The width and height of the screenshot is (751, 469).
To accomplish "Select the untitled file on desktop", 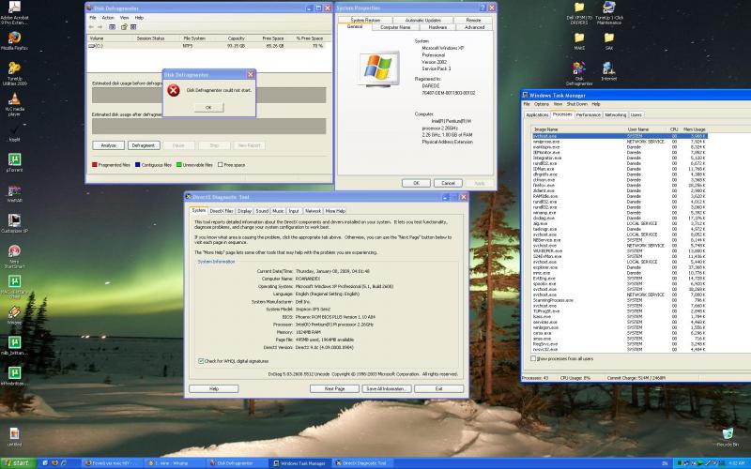I will [x=14, y=433].
